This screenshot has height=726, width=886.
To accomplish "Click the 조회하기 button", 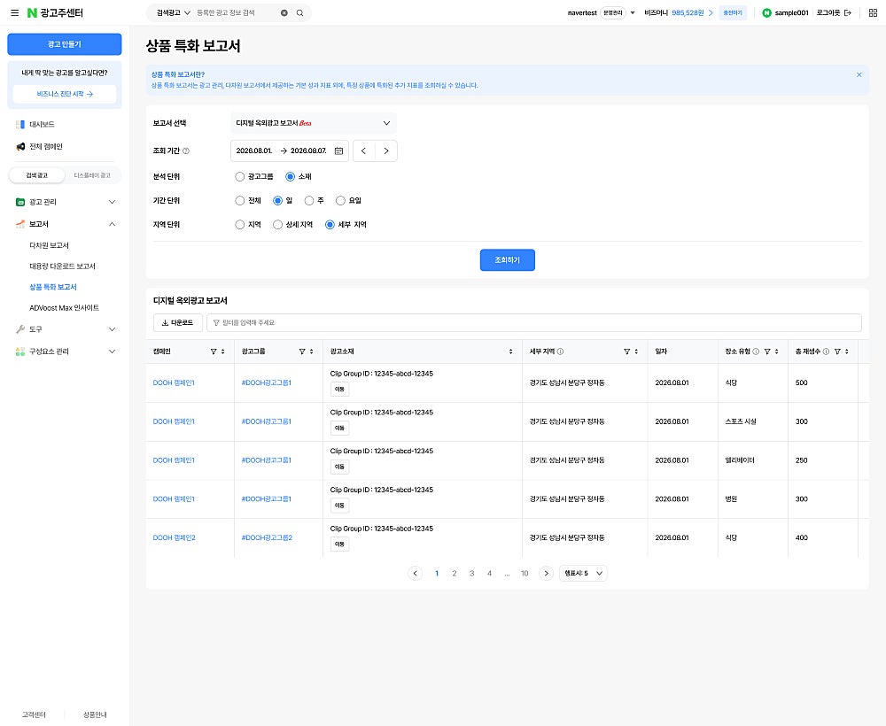I will (x=508, y=260).
